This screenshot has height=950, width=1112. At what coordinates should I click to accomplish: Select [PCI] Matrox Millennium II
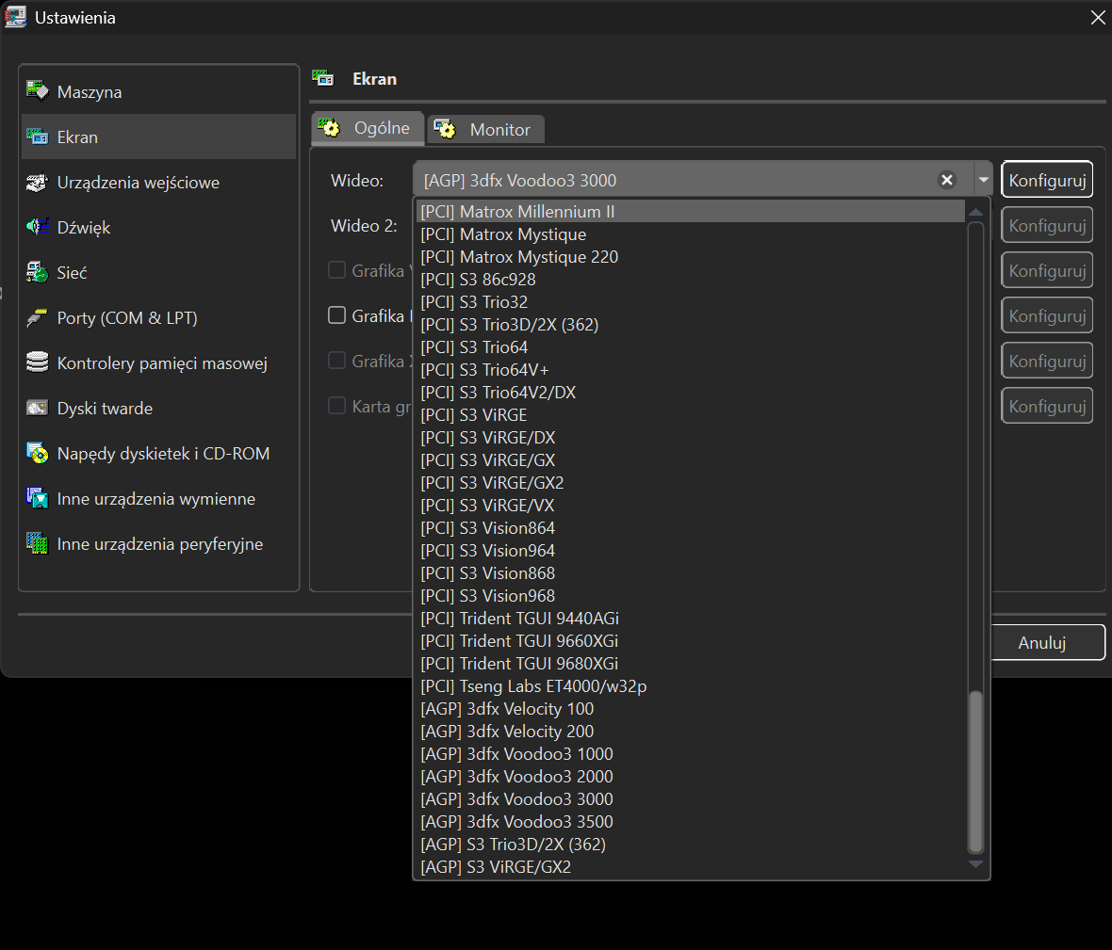[x=690, y=211]
